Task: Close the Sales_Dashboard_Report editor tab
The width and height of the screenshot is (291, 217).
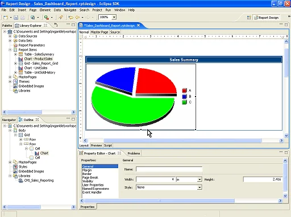Action: coord(139,26)
